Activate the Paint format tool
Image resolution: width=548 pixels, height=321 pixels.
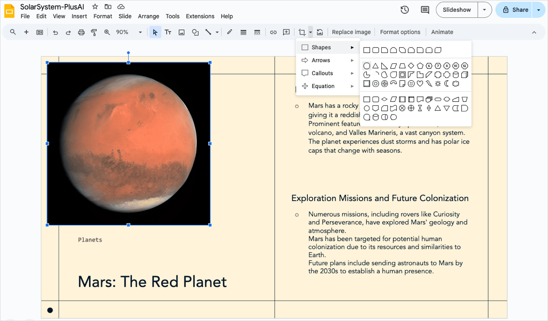click(x=94, y=32)
